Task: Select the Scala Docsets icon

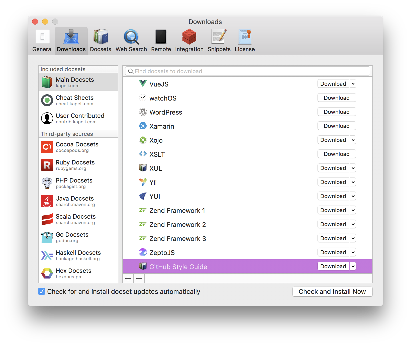Action: pos(47,219)
